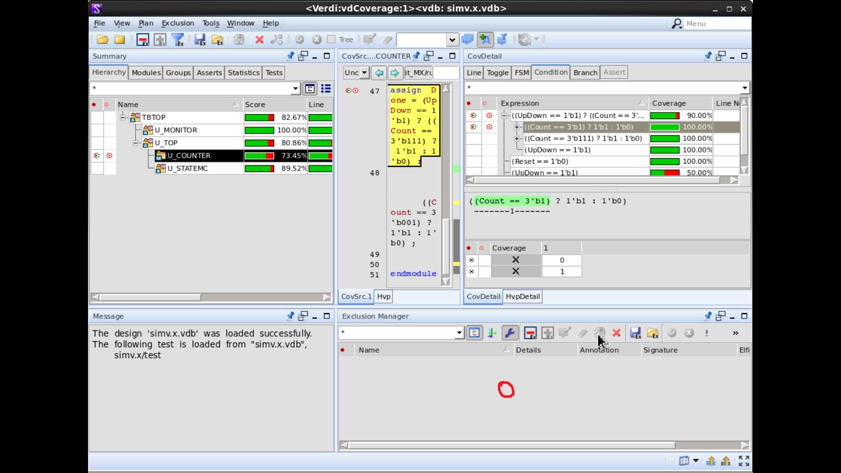The width and height of the screenshot is (841, 473).
Task: Click the blue up-arrow icon in status bar
Action: tap(710, 461)
